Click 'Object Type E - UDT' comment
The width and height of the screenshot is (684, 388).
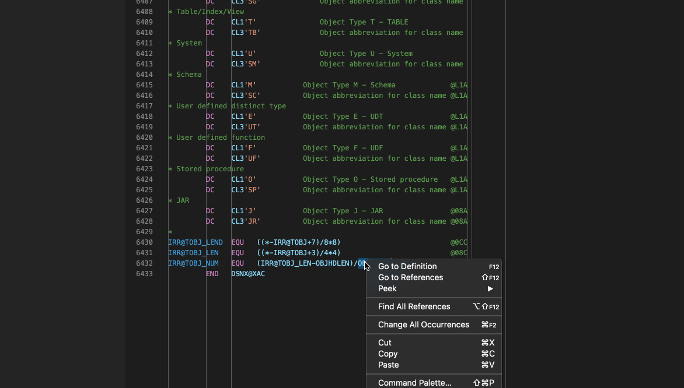343,117
